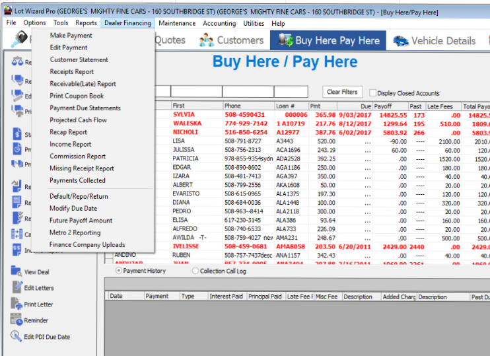
Task: Check the row checkbox beside ANDINO
Action: click(109, 255)
